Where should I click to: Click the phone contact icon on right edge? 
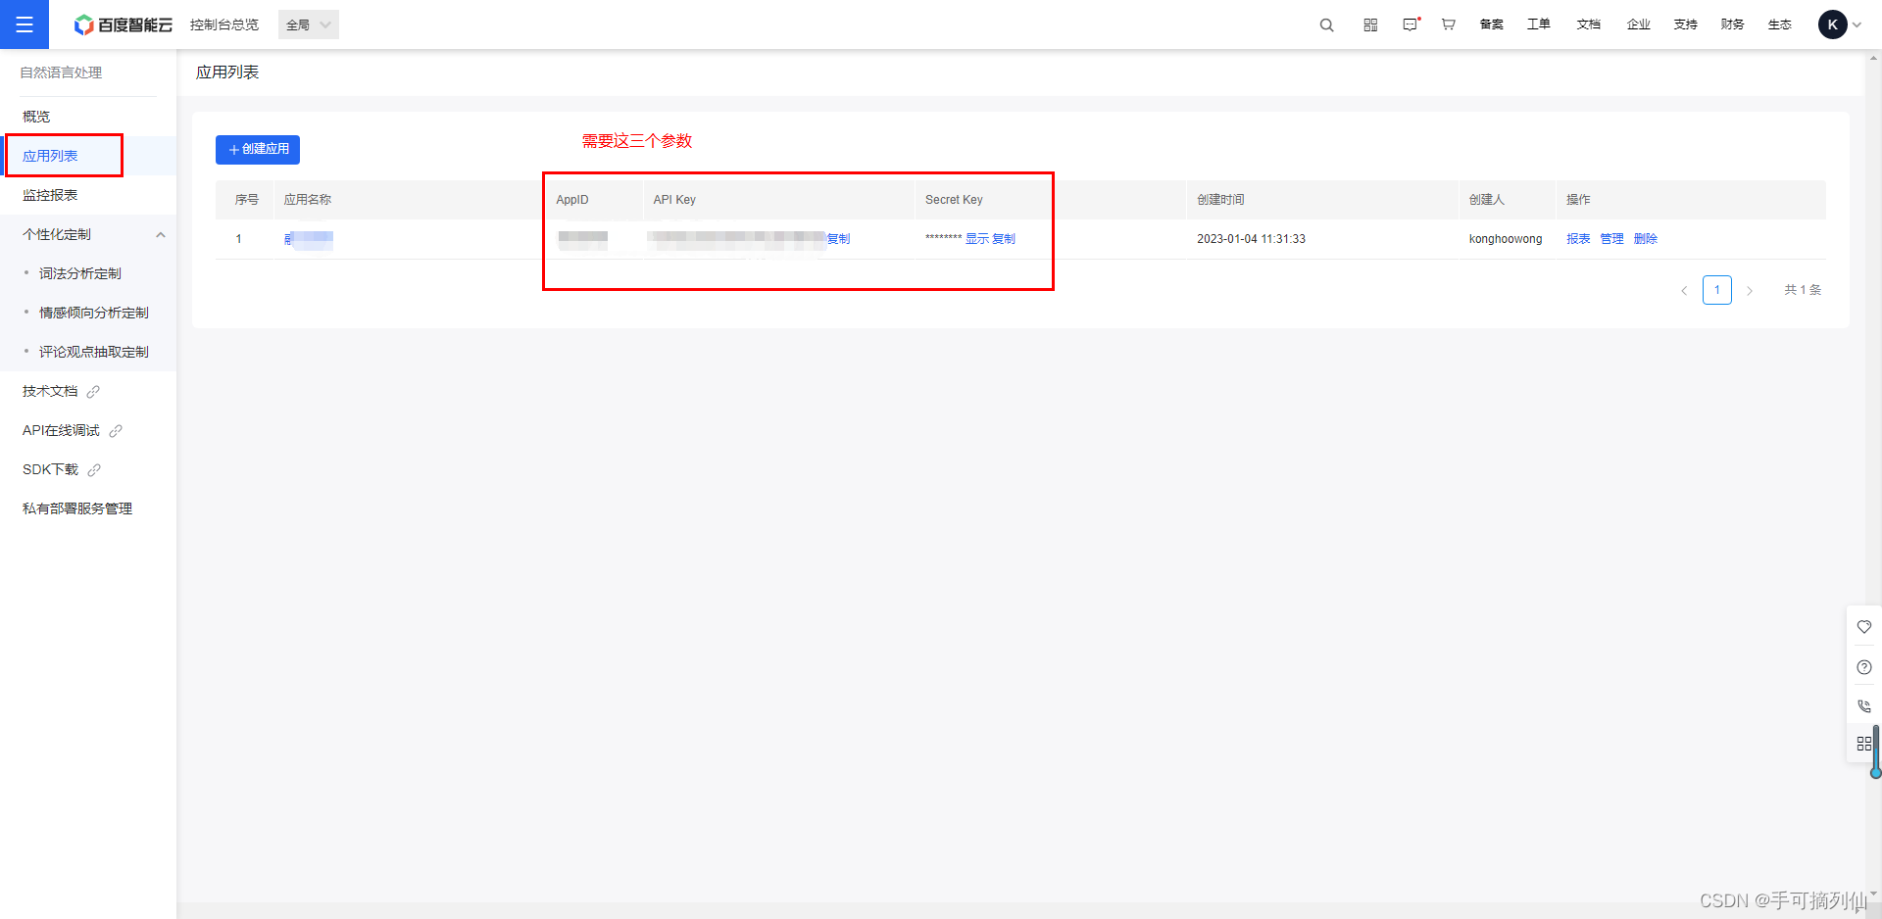pyautogui.click(x=1864, y=705)
